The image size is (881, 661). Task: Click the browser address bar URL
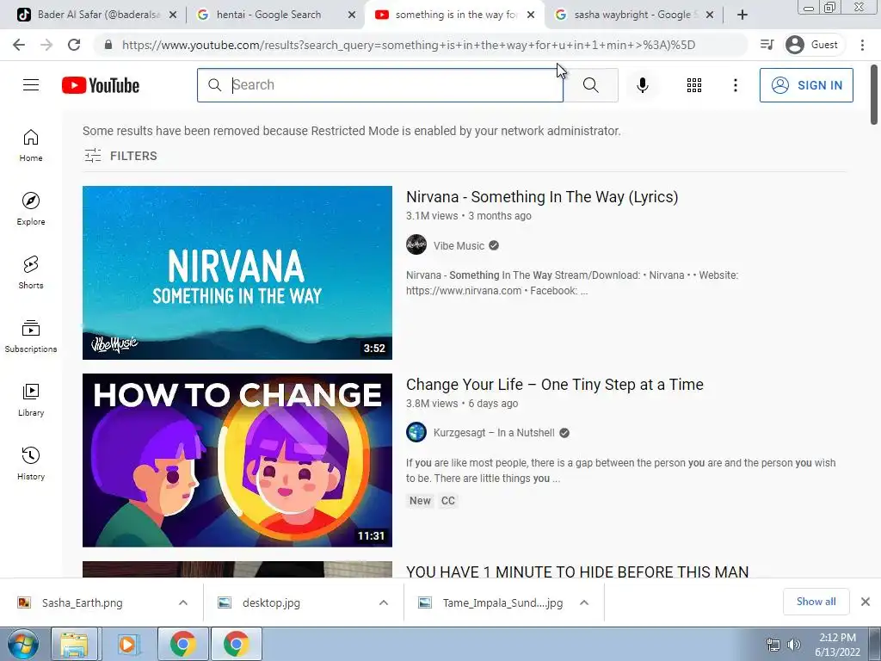[409, 45]
